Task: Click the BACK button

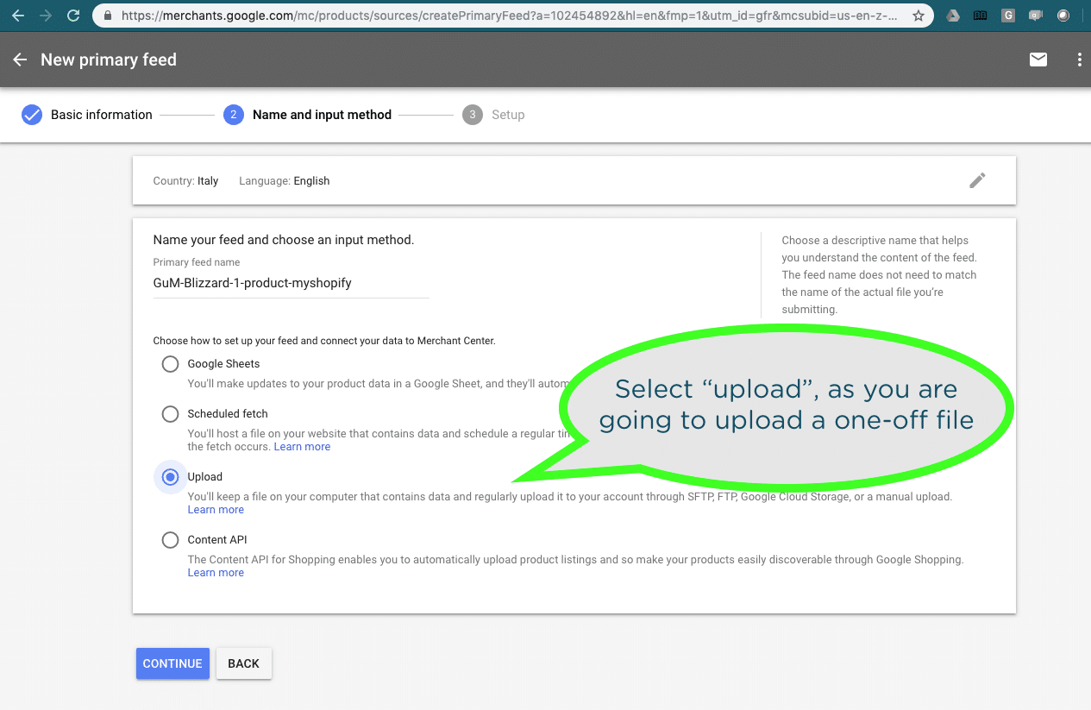Action: click(x=243, y=663)
